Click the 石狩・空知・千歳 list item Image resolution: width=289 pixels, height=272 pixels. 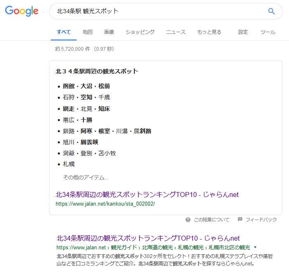coord(86,97)
